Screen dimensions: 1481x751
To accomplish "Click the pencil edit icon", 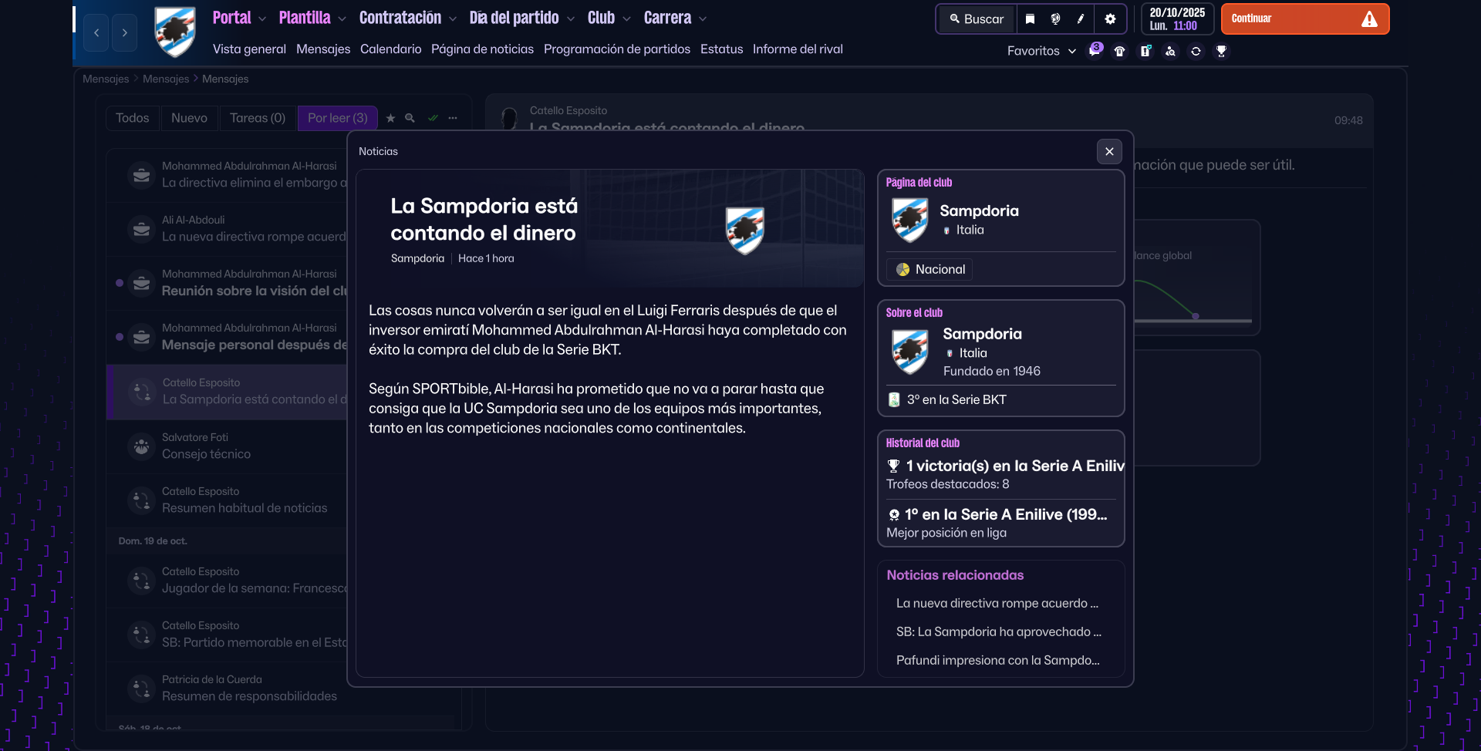I will coord(1081,19).
